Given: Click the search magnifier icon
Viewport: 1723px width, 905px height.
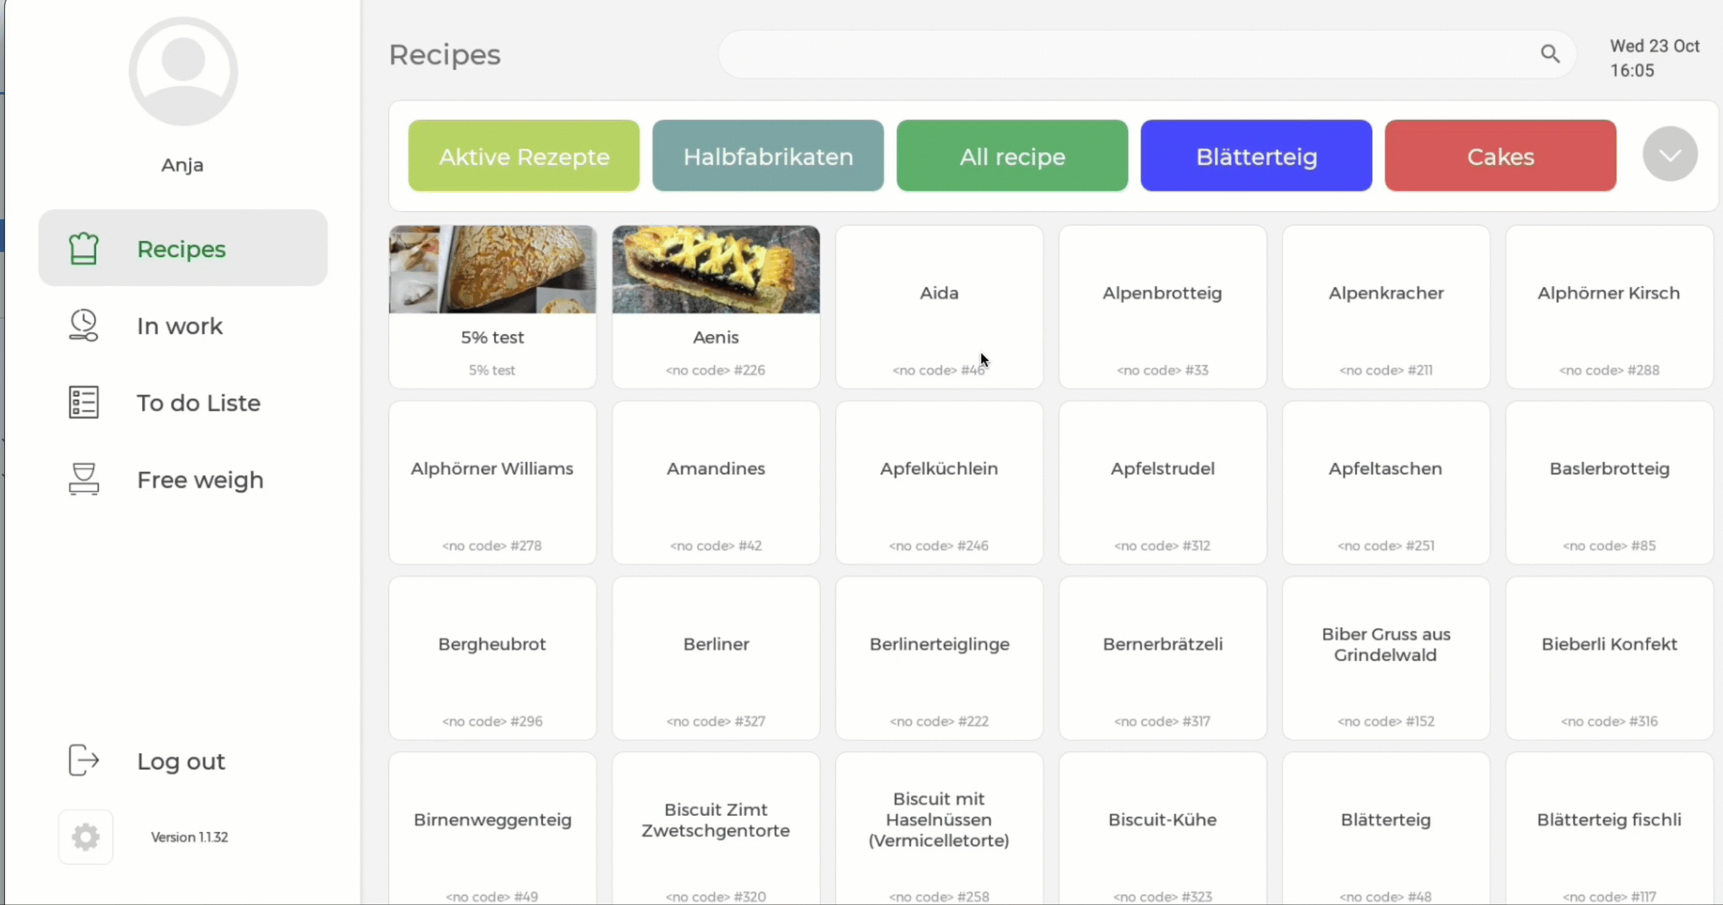Looking at the screenshot, I should tap(1550, 54).
